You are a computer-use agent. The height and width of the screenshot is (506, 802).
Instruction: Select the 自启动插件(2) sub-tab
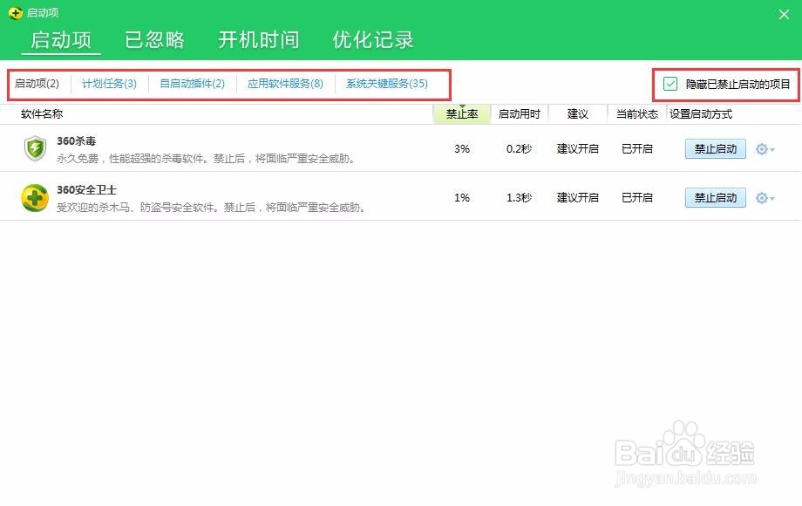(193, 84)
